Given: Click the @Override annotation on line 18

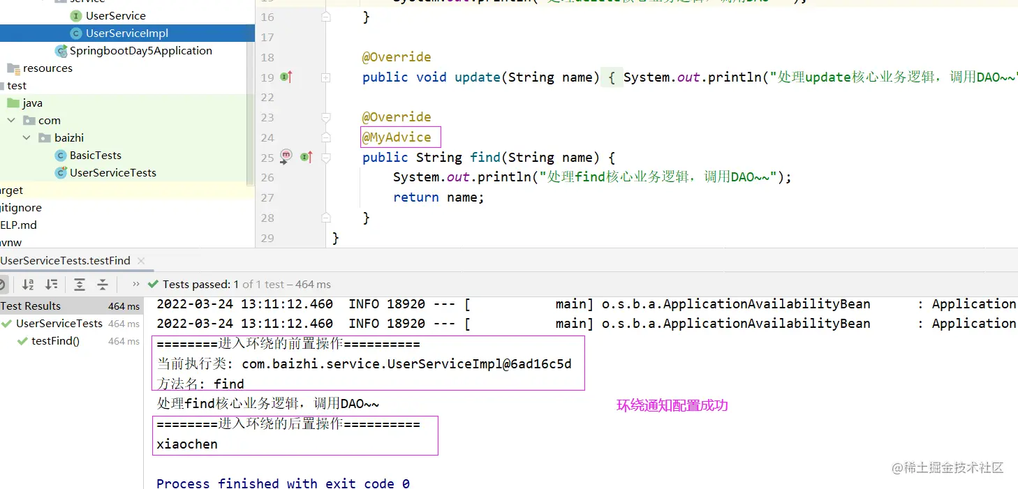Looking at the screenshot, I should click(x=397, y=57).
